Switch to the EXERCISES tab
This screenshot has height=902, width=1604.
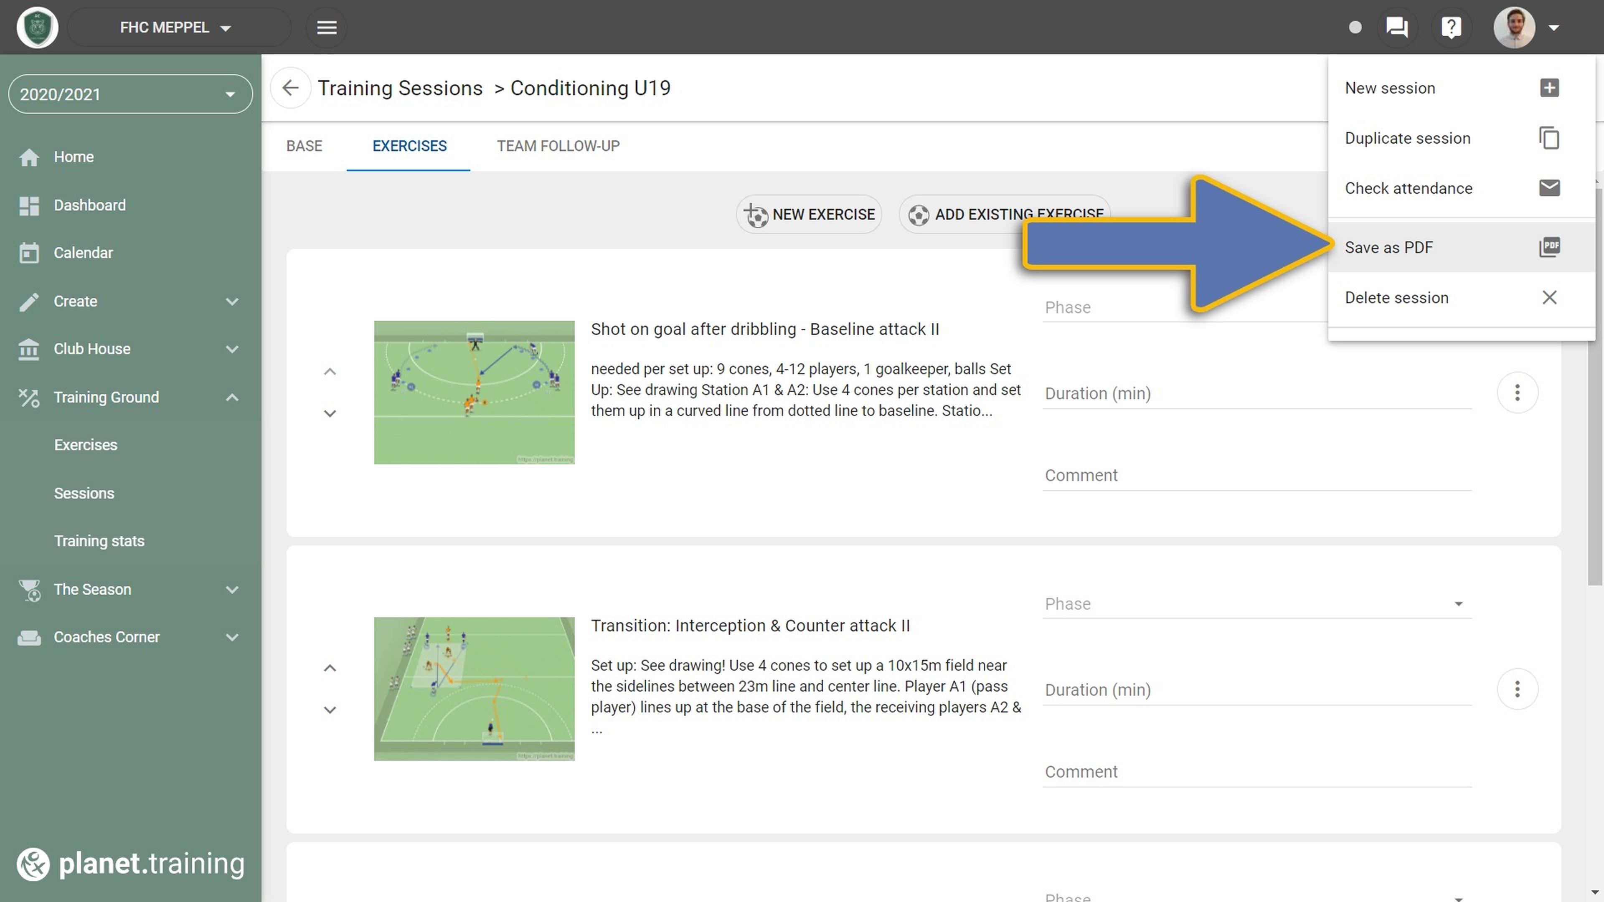(409, 146)
